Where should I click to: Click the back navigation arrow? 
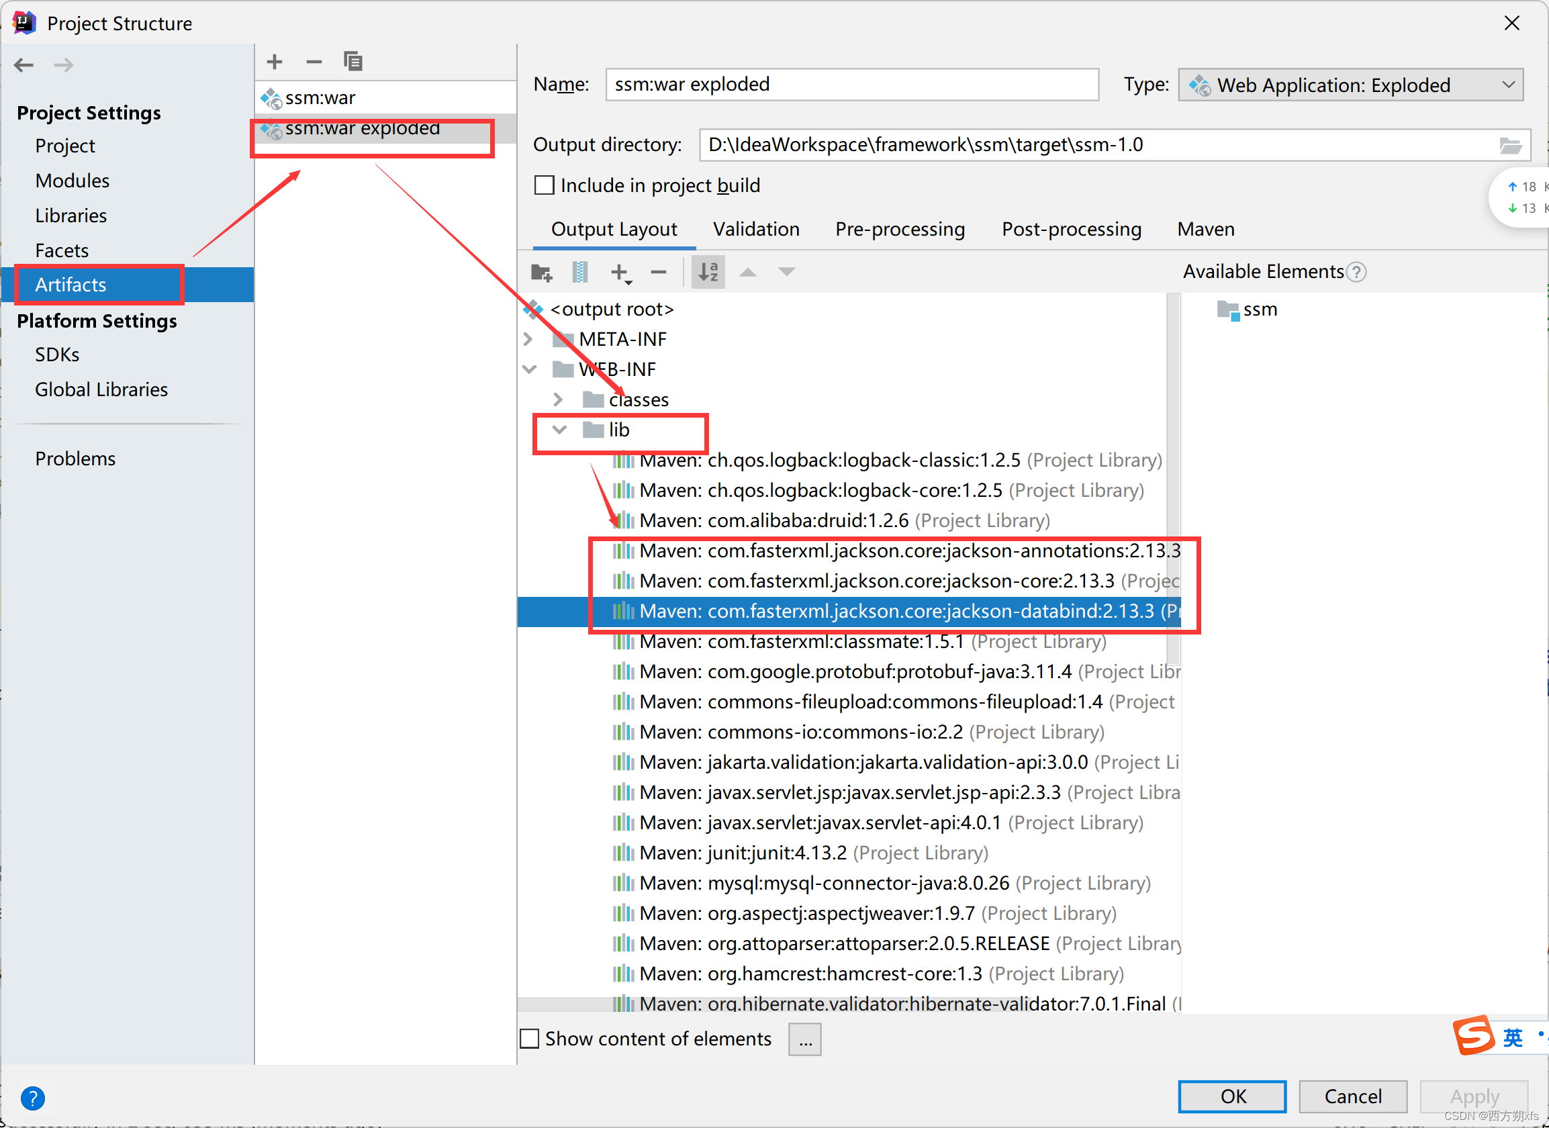[24, 65]
